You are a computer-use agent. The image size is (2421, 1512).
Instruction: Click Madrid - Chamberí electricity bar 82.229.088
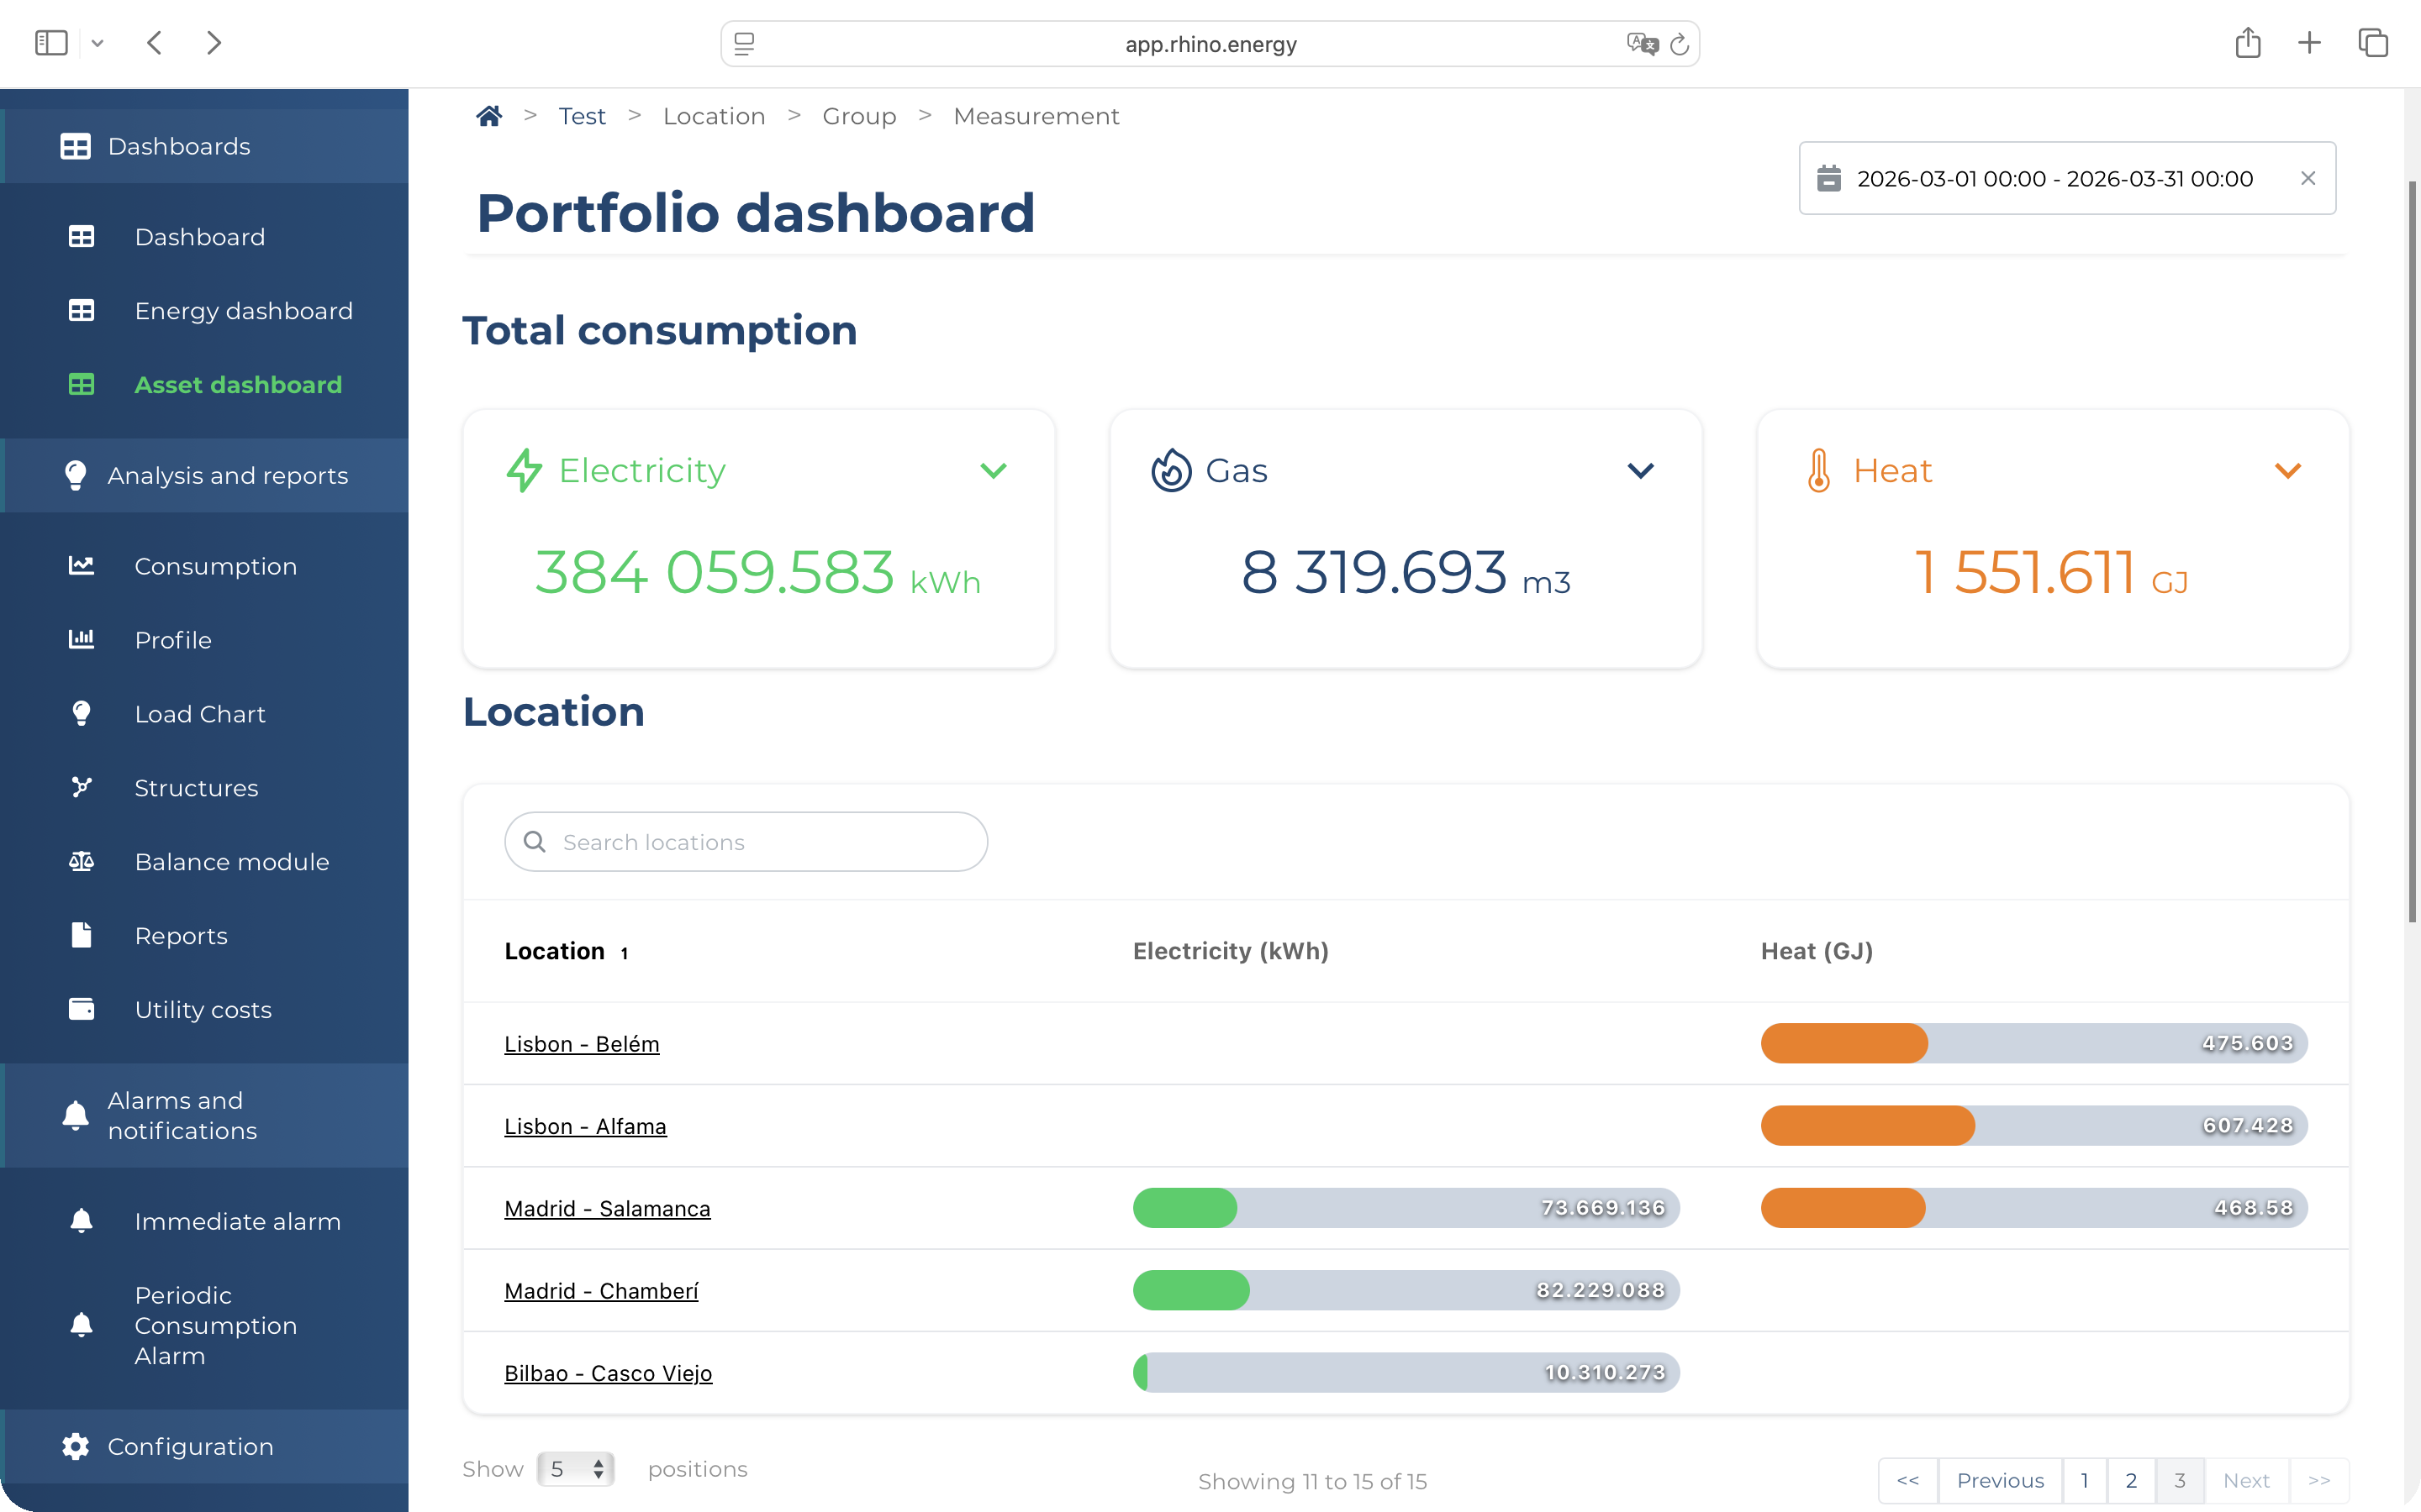click(x=1406, y=1291)
